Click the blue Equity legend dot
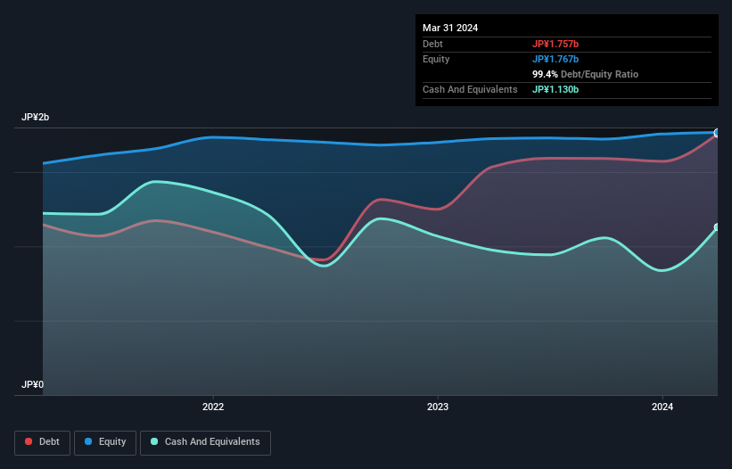This screenshot has height=469, width=732. click(88, 441)
